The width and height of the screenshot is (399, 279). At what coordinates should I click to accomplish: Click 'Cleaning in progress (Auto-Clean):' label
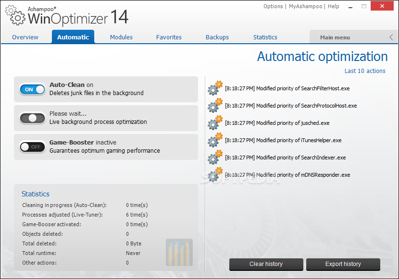click(64, 205)
